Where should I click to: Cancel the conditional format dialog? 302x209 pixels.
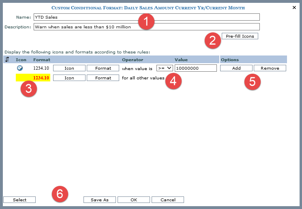168,200
